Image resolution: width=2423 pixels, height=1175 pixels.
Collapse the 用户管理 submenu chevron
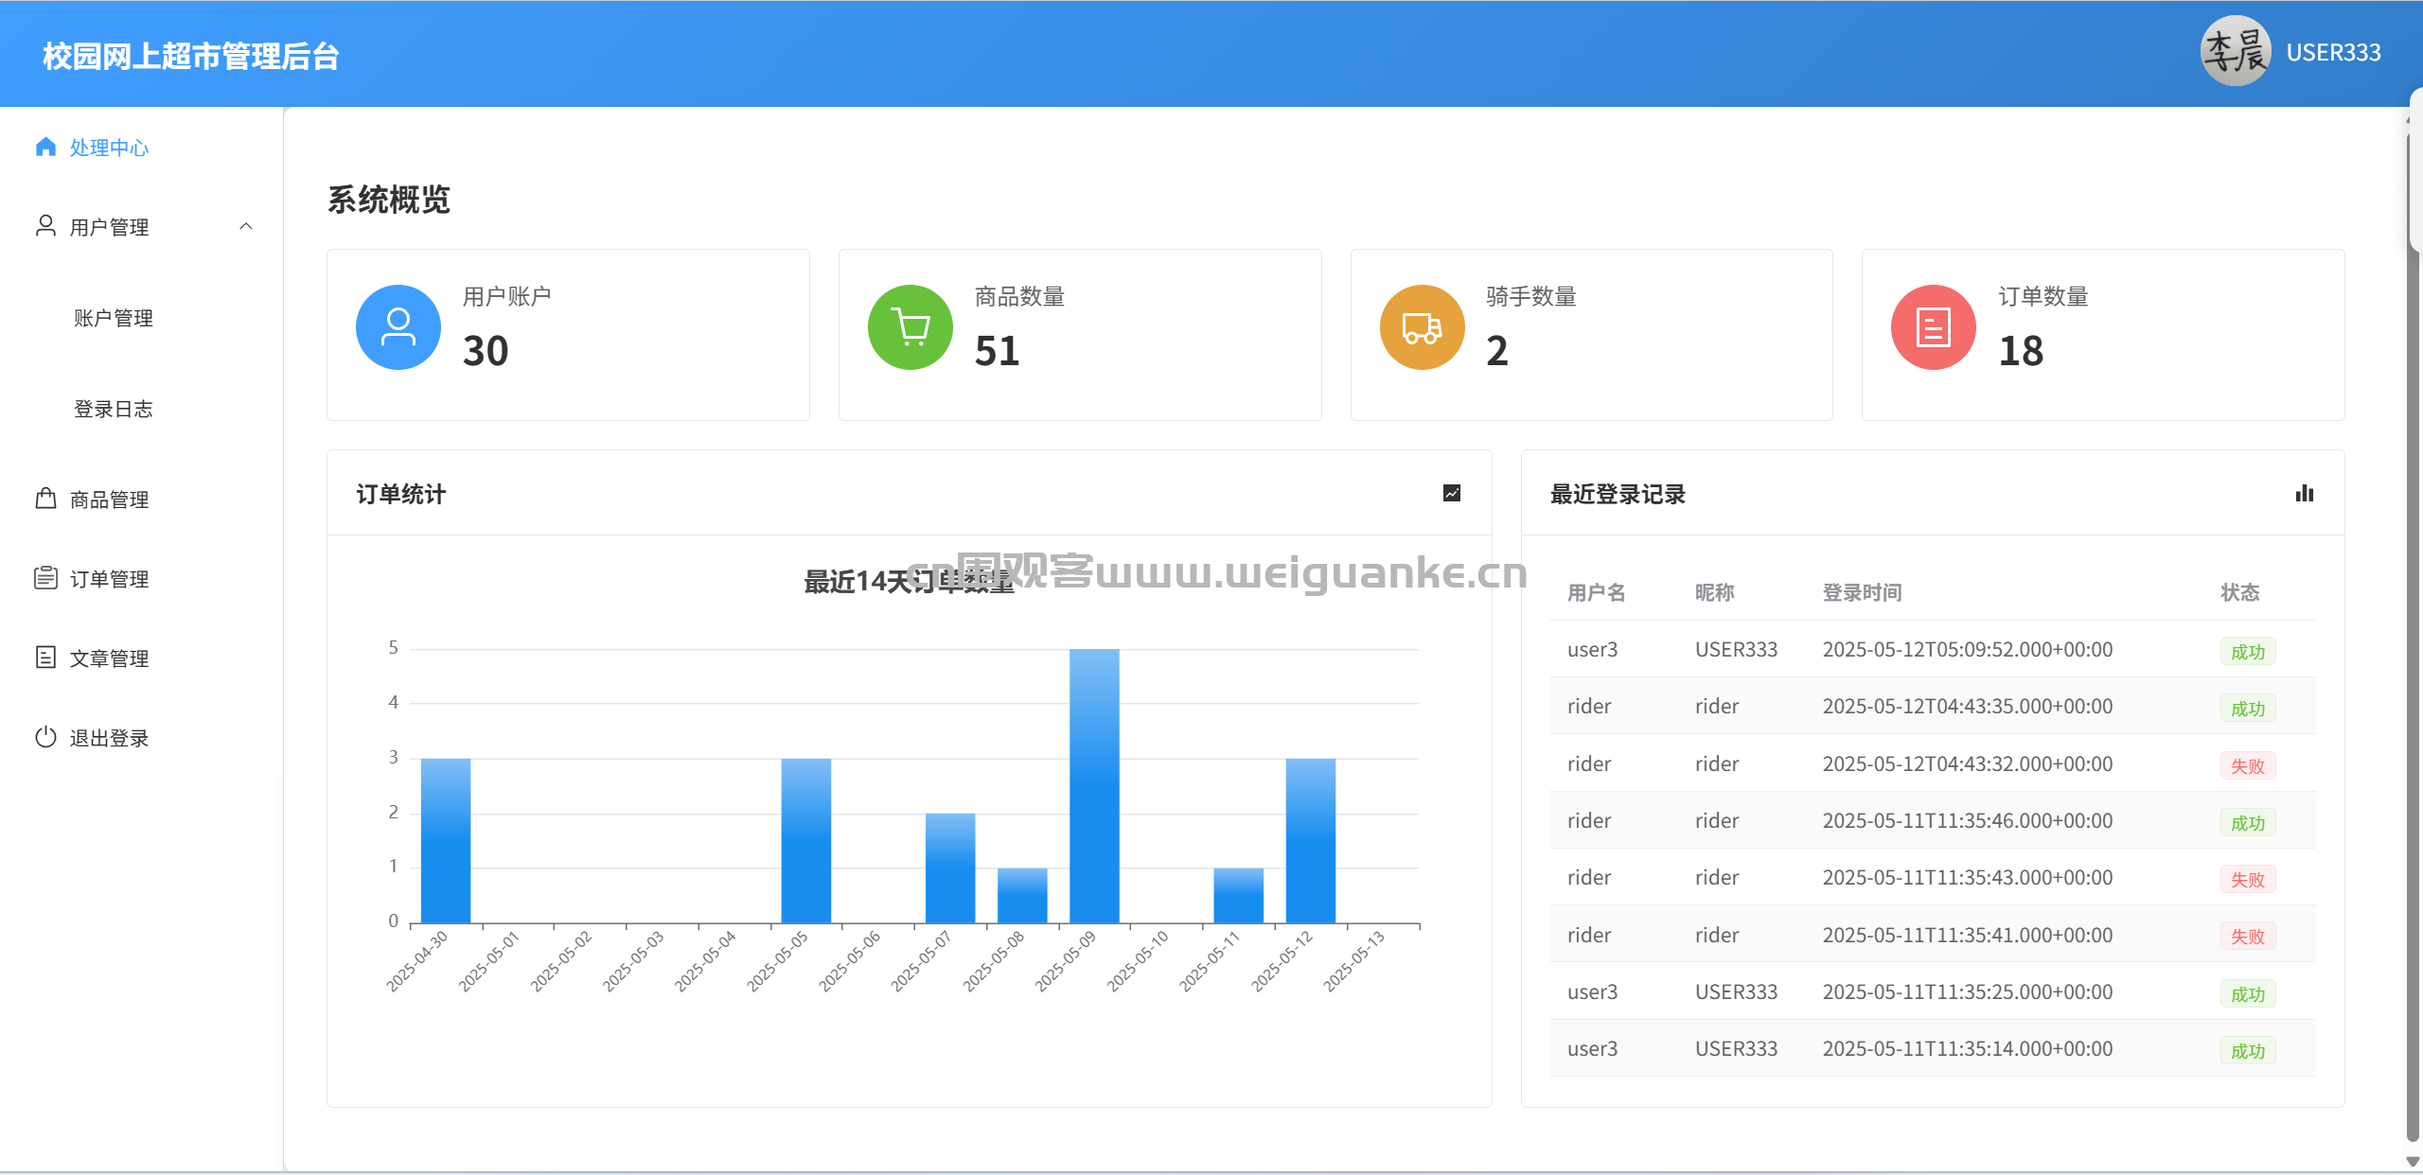pyautogui.click(x=246, y=226)
